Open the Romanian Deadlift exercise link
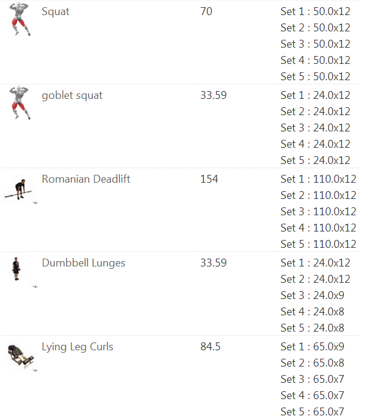The width and height of the screenshot is (380, 419). coord(86,179)
